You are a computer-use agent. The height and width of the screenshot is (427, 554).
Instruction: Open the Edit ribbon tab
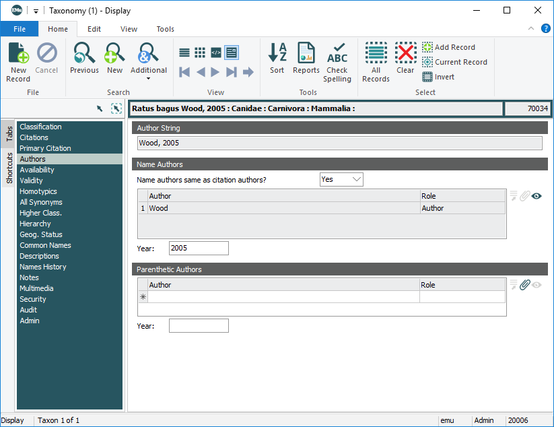coord(94,29)
